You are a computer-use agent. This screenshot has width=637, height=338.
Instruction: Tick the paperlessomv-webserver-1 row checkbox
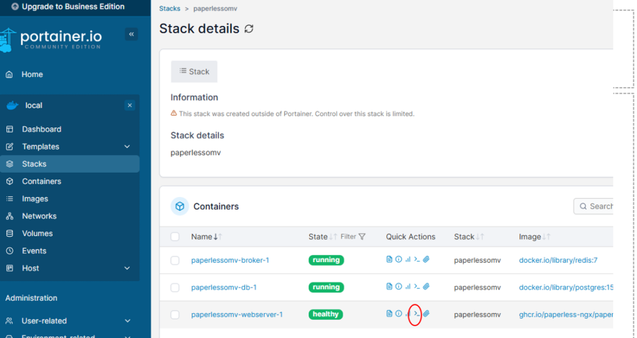click(x=175, y=314)
